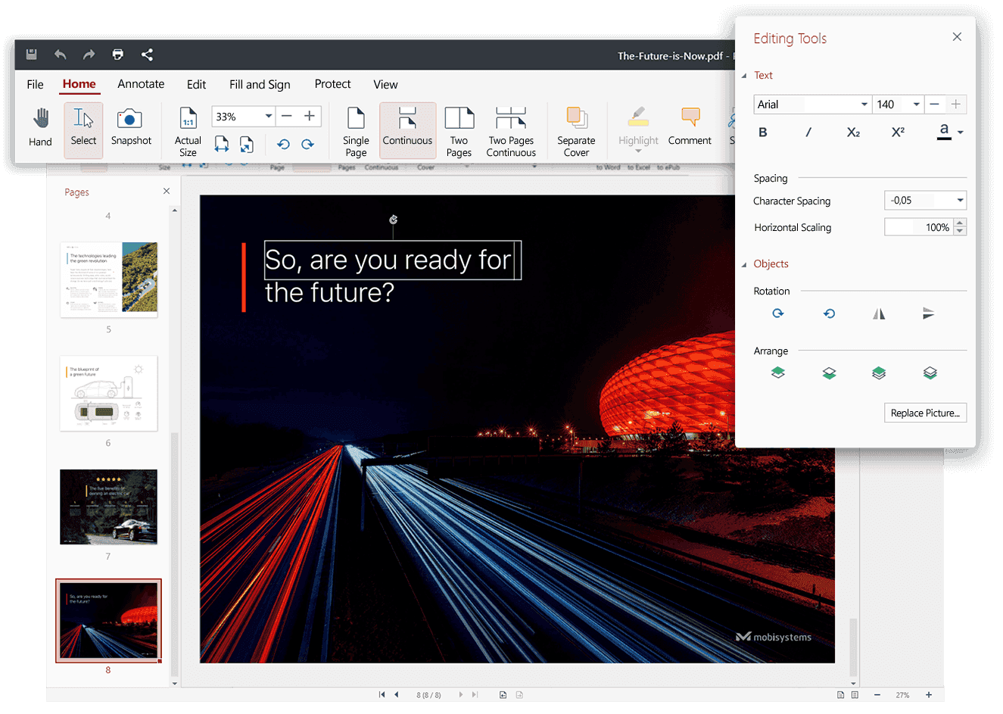This screenshot has height=714, width=1003.
Task: Decrease zoom with minus in ribbon
Action: 287,116
